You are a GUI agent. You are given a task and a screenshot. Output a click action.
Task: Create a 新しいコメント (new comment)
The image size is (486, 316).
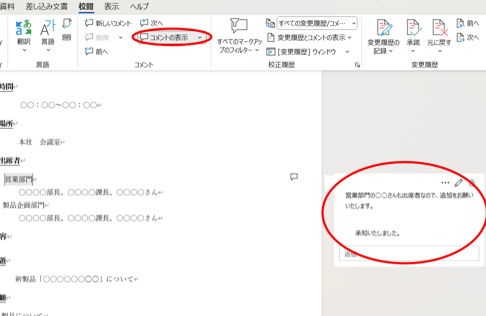109,22
